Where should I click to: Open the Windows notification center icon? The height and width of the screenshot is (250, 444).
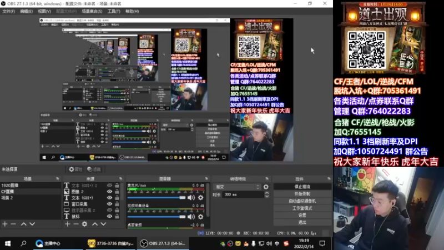click(322, 243)
